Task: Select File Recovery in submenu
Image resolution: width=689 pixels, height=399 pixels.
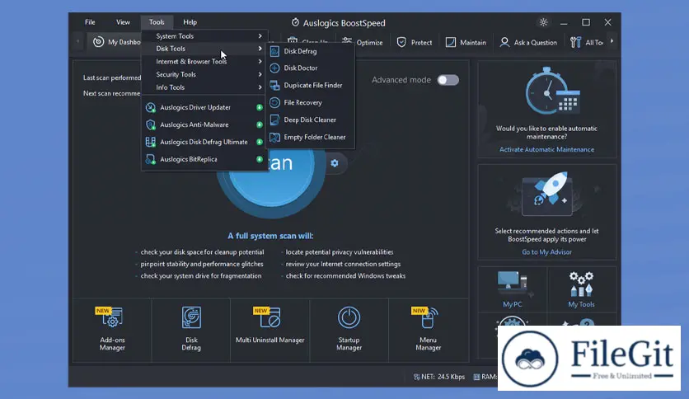Action: 310,102
